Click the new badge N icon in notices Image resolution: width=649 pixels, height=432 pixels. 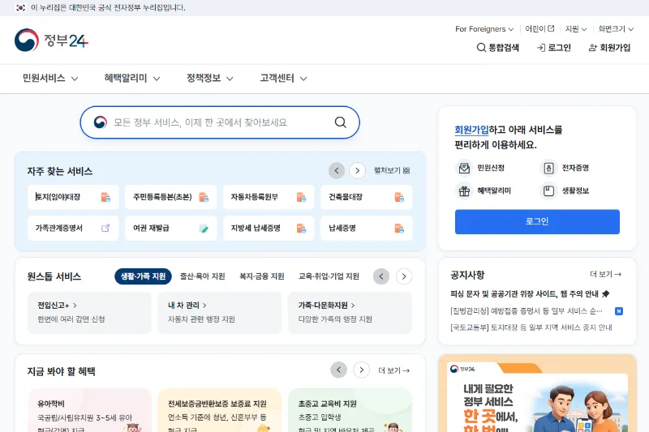(x=619, y=311)
